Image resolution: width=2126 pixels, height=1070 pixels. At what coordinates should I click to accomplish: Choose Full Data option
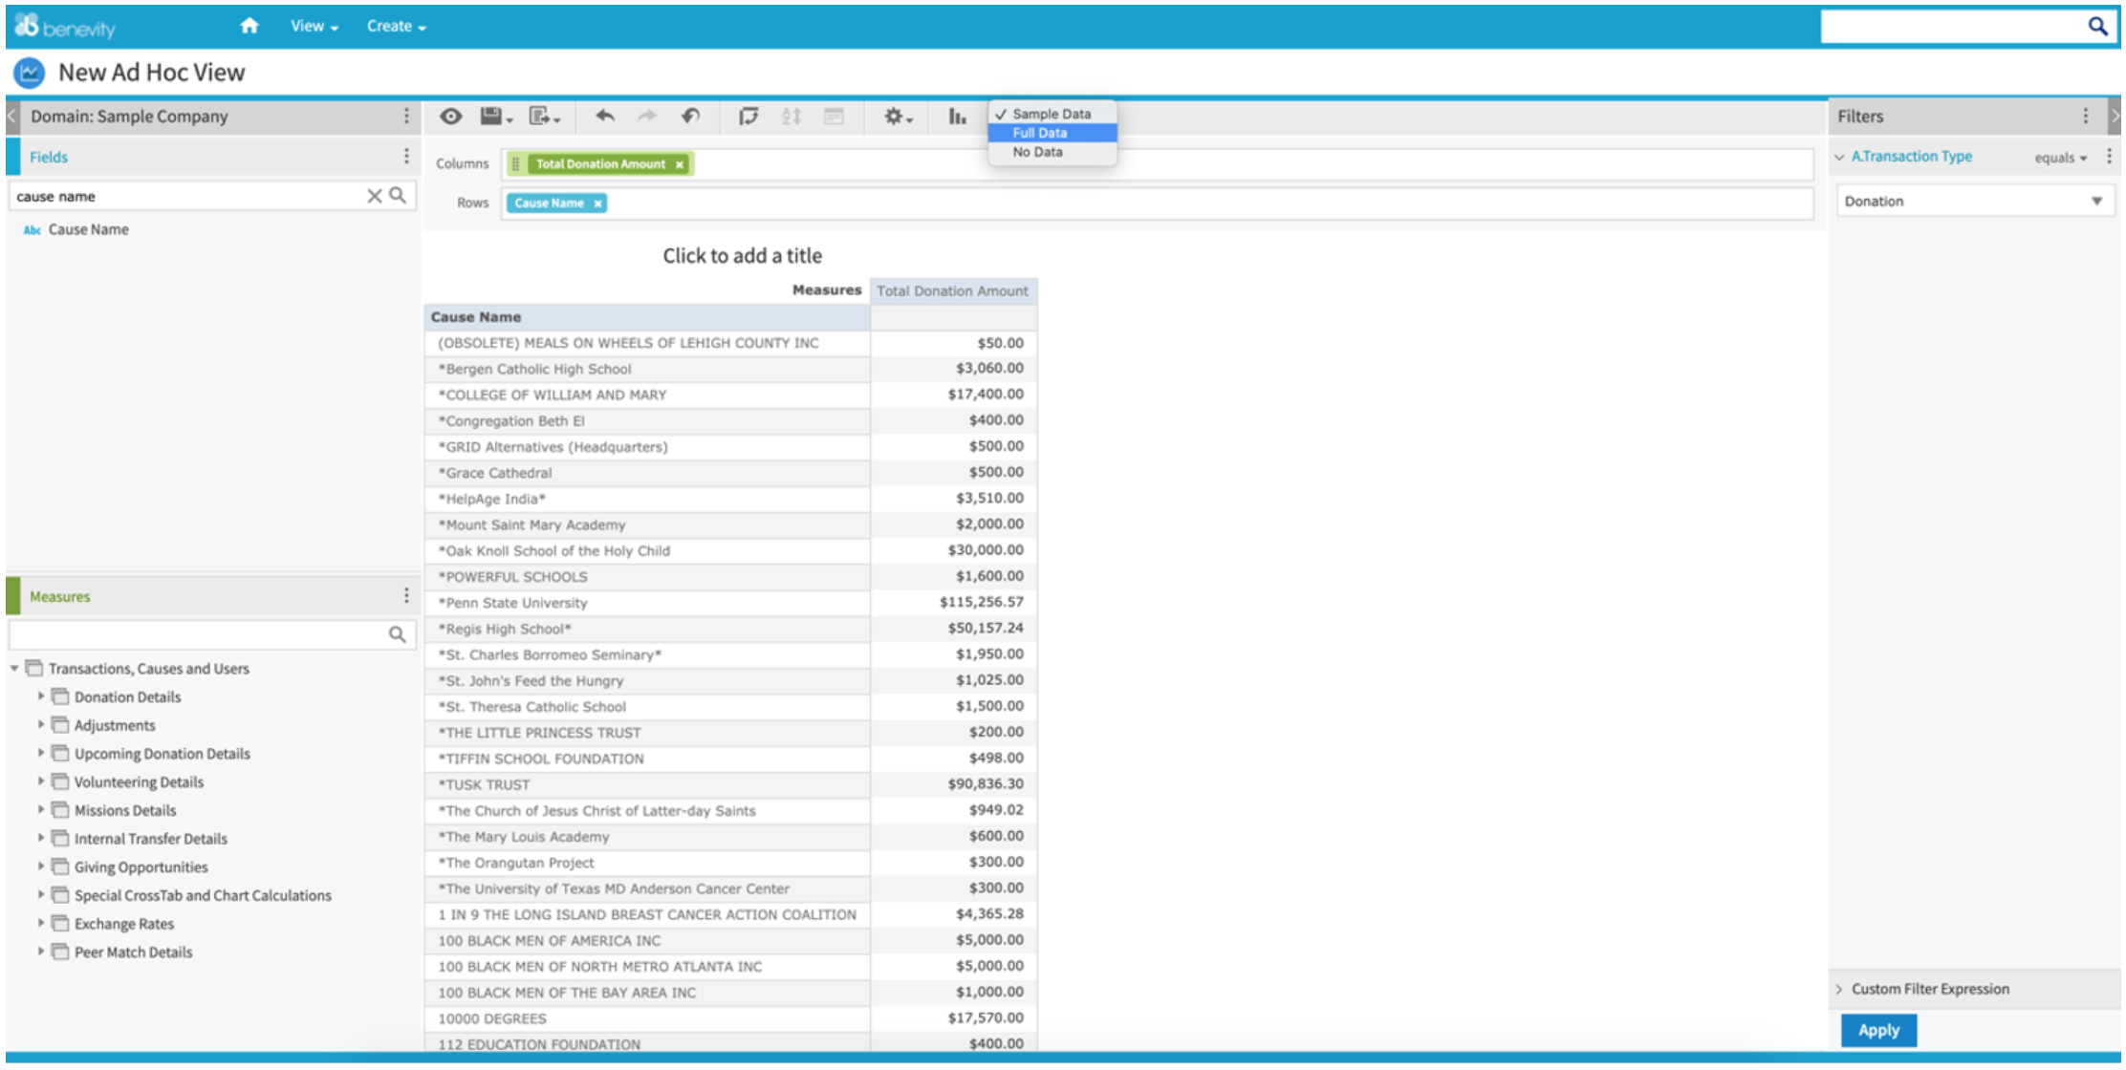(x=1052, y=133)
